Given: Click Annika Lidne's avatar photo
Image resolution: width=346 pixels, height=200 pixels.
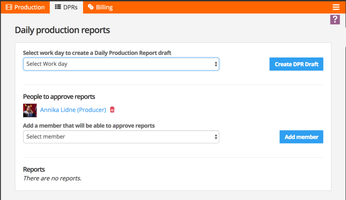Looking at the screenshot, I should click(x=30, y=110).
